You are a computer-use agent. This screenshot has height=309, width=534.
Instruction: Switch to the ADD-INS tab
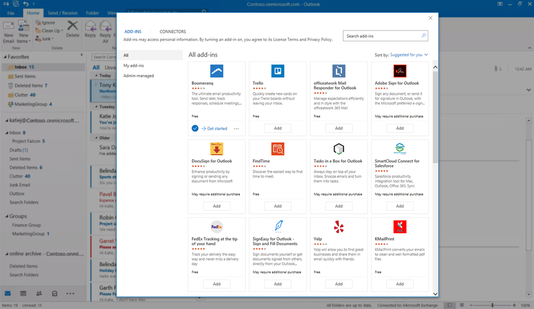133,31
